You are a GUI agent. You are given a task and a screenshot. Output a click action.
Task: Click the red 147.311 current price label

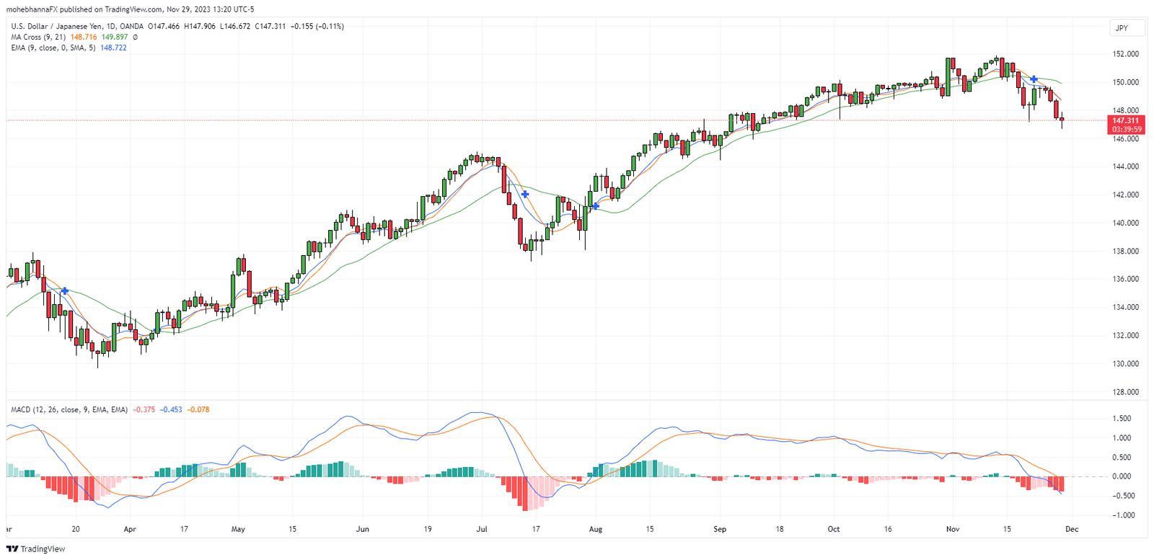click(x=1125, y=120)
